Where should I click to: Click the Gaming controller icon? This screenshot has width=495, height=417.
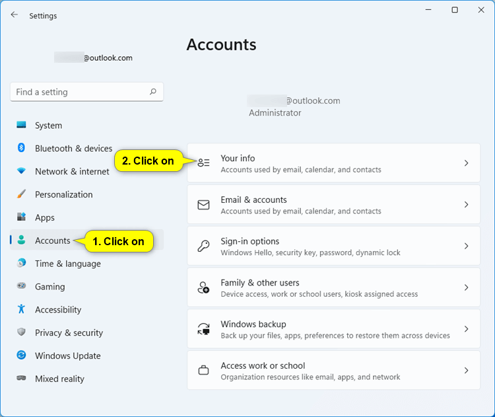21,285
